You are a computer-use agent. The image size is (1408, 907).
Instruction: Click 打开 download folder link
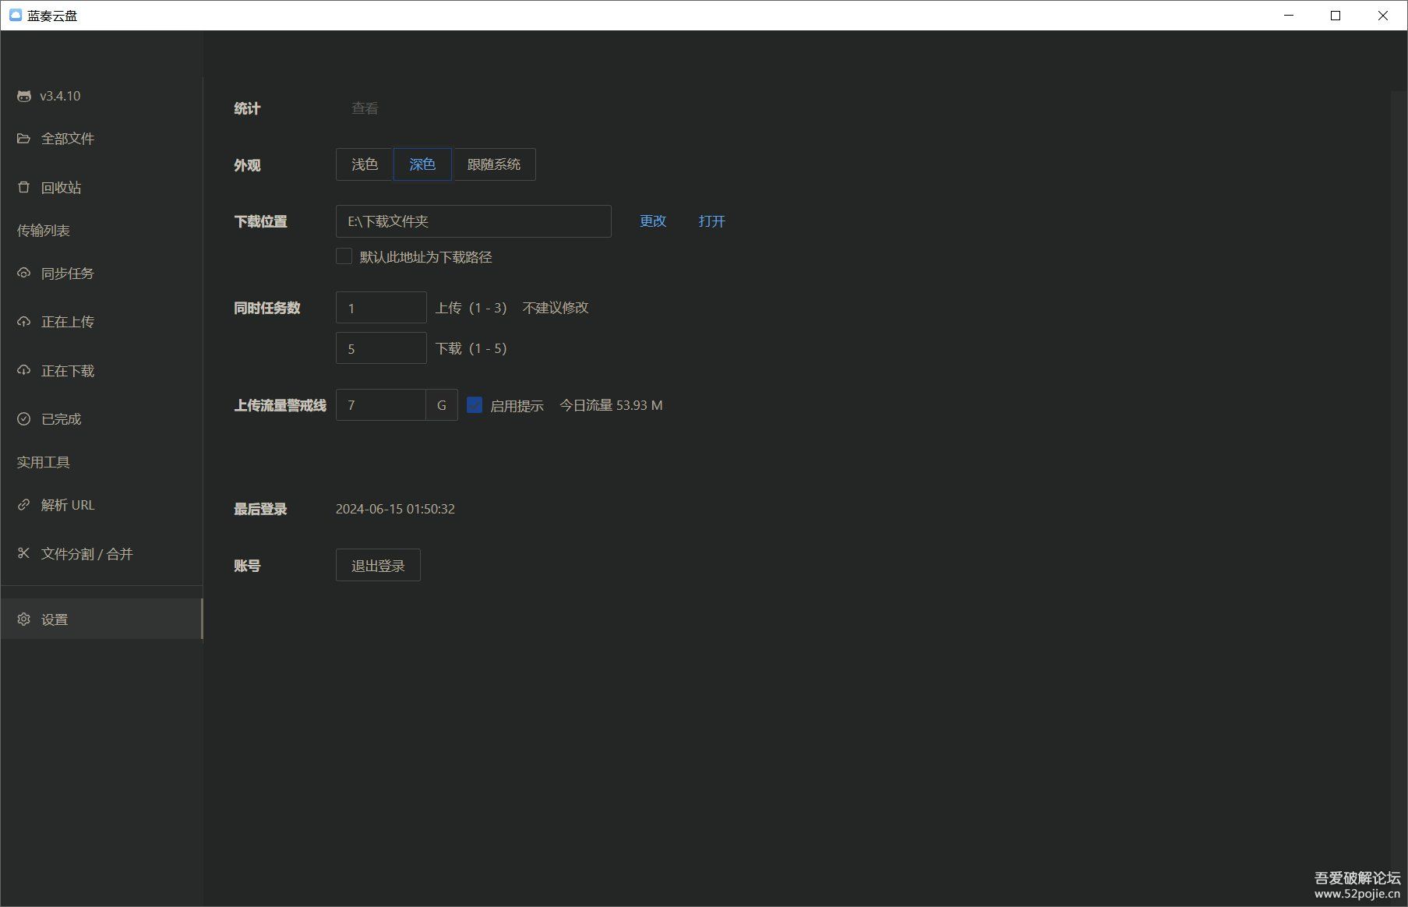712,221
